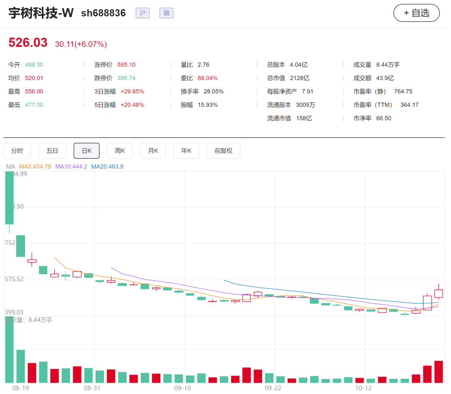Click the 08-19 date axis label
451x394 pixels.
(x=20, y=388)
